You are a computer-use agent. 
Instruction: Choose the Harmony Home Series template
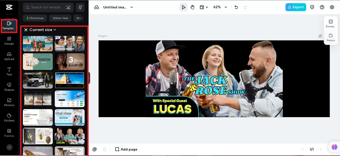(38, 117)
